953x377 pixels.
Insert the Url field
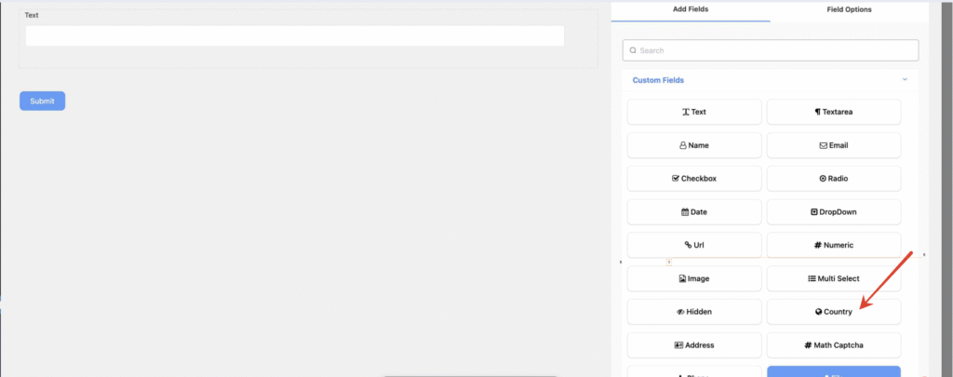[x=694, y=246]
